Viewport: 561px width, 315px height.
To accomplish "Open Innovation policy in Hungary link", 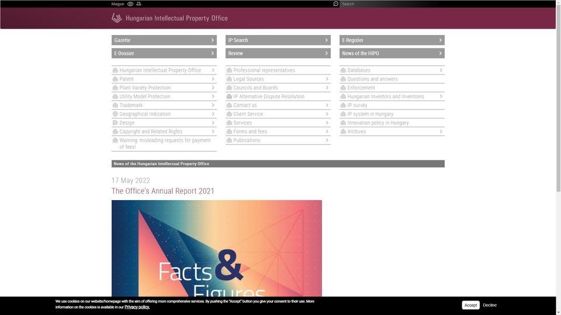I will [378, 123].
